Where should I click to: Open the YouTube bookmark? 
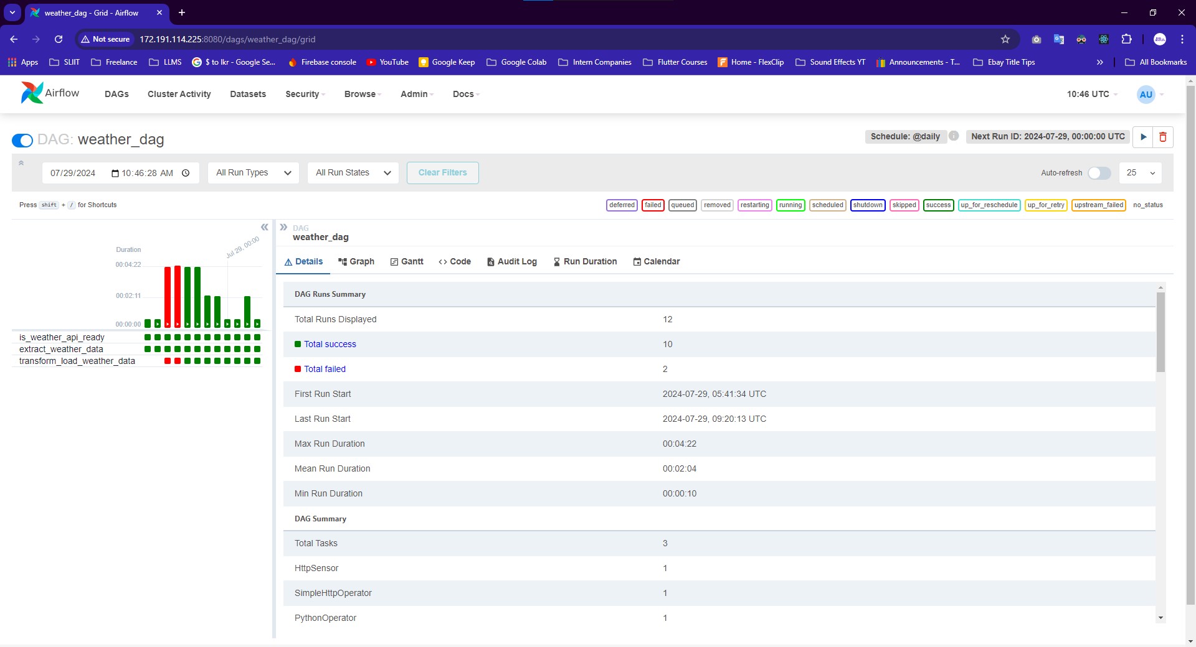click(387, 62)
